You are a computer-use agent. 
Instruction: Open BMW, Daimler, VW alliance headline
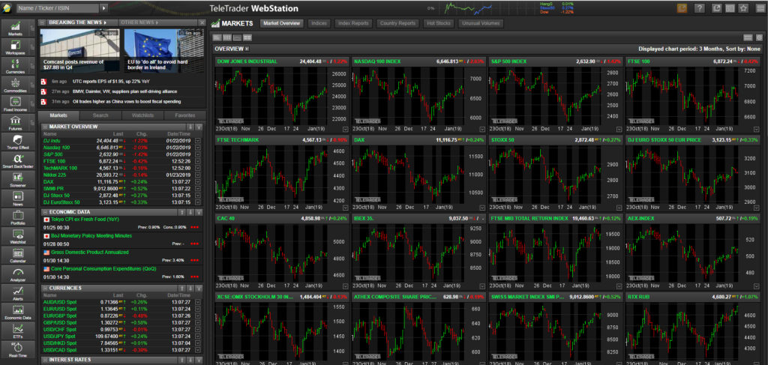pyautogui.click(x=125, y=91)
